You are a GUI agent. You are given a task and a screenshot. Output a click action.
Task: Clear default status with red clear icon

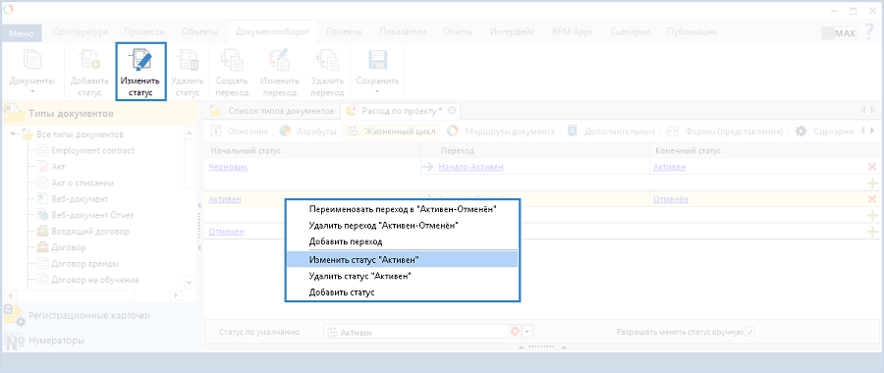(x=515, y=332)
